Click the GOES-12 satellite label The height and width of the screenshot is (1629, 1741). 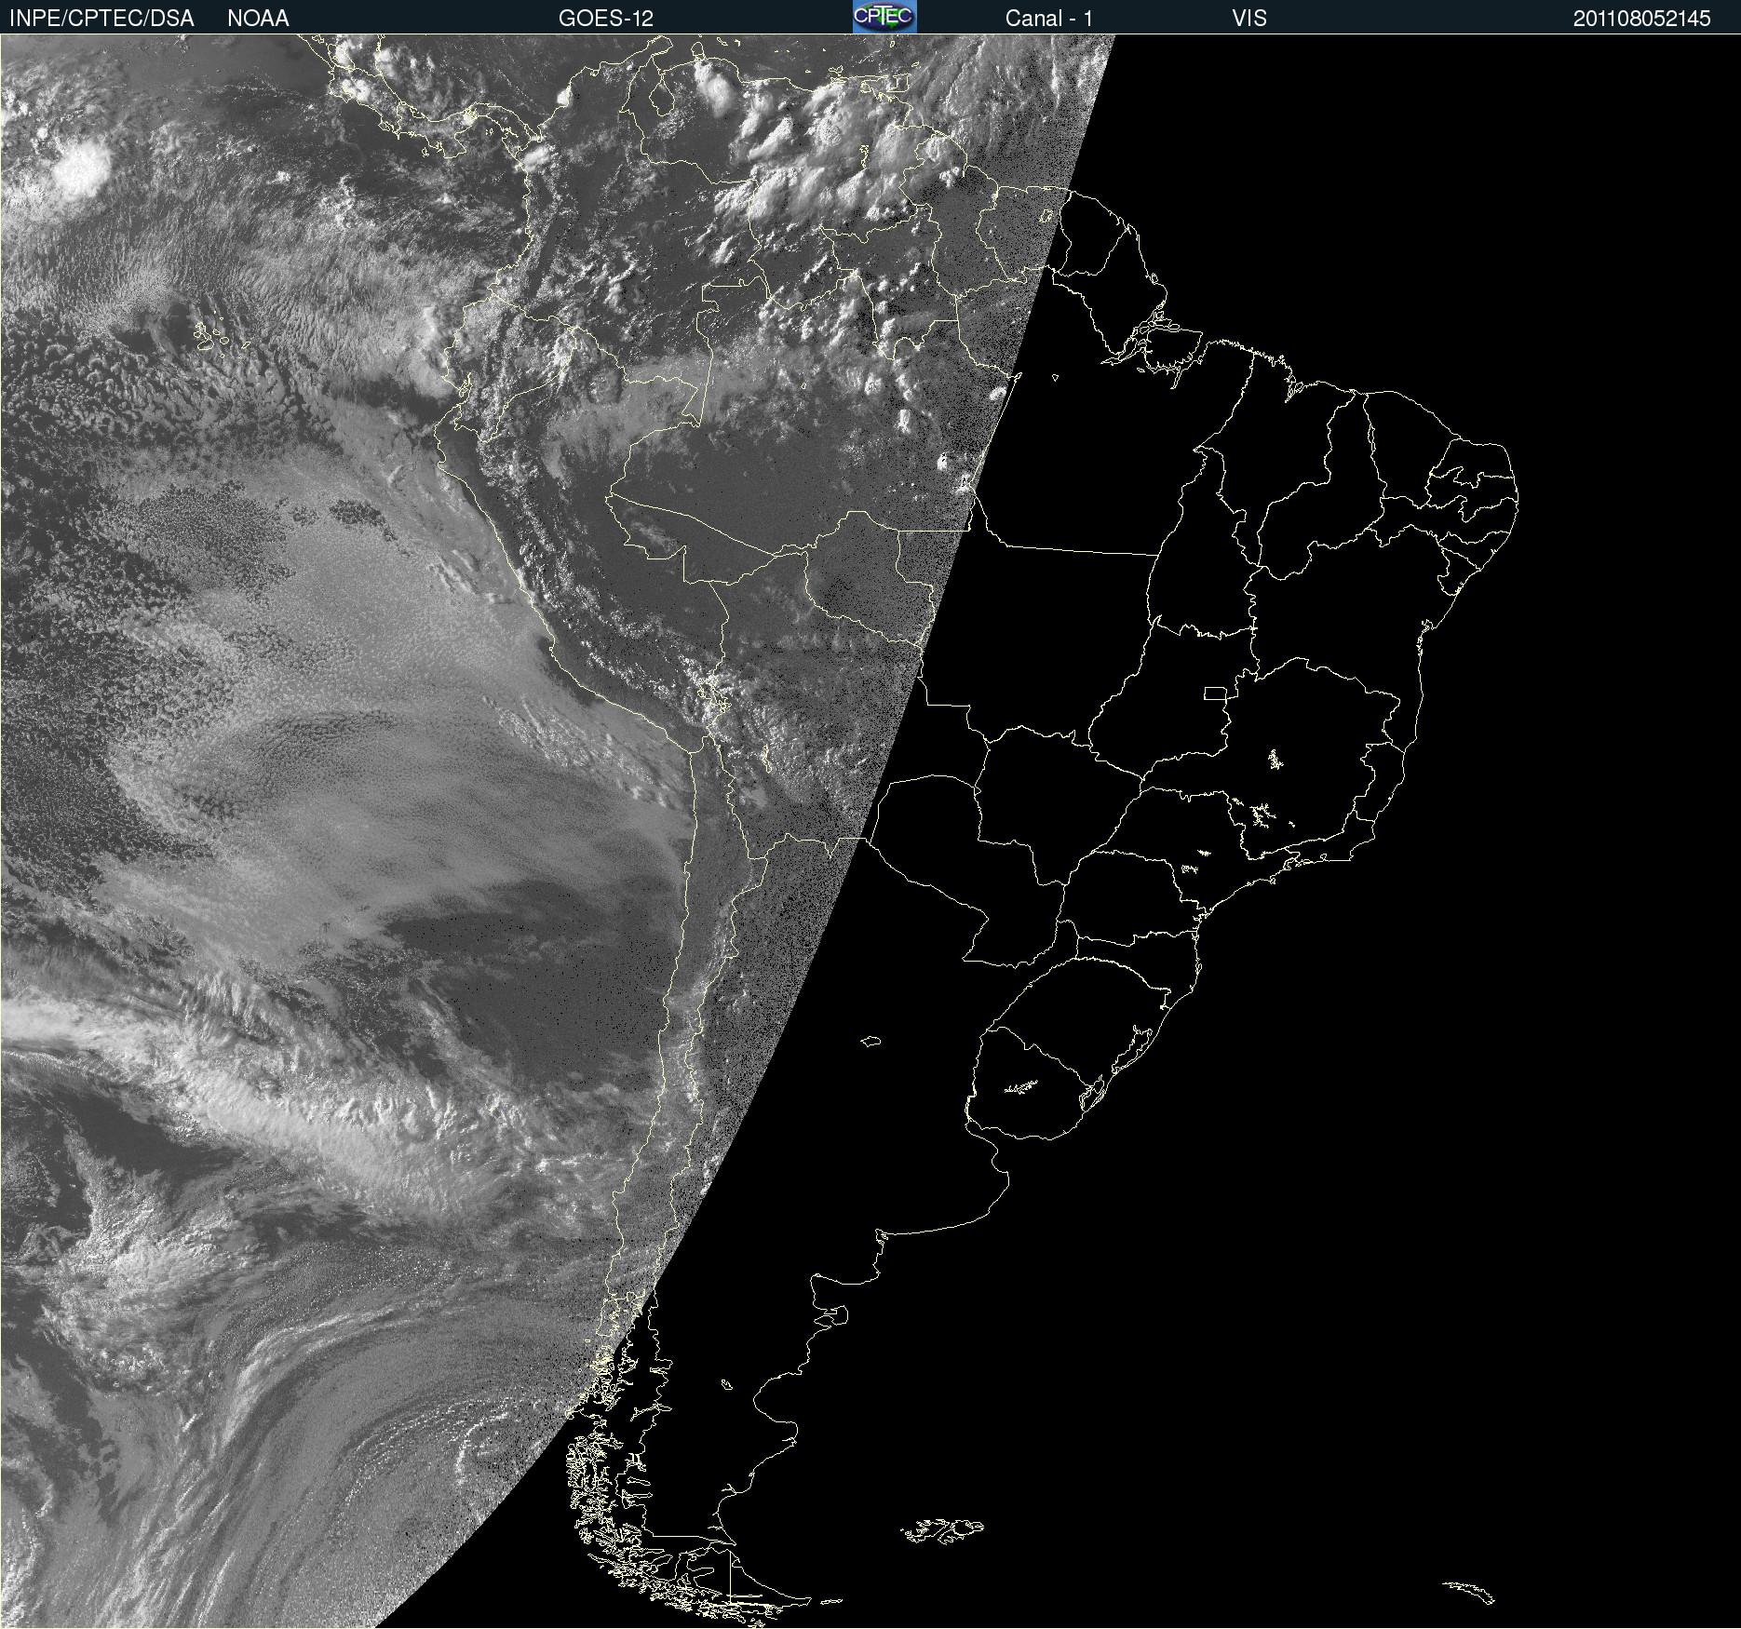click(x=606, y=19)
